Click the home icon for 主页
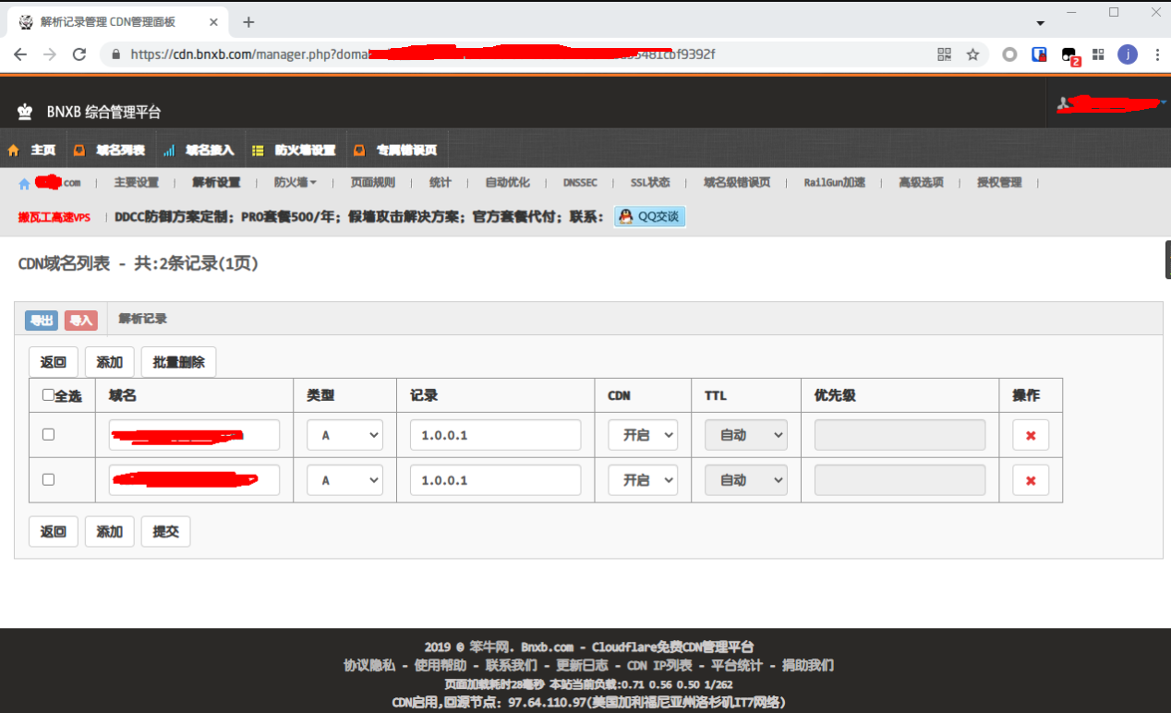The height and width of the screenshot is (713, 1171). coord(14,150)
